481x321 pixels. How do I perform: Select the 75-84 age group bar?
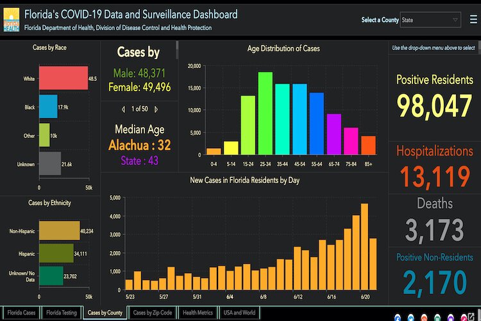pos(351,141)
